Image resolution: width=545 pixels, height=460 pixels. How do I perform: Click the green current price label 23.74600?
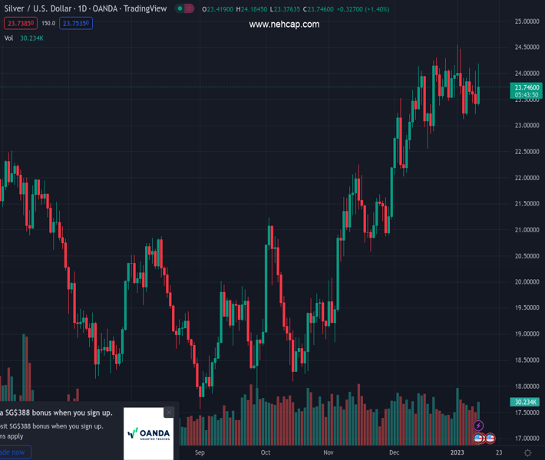(527, 87)
